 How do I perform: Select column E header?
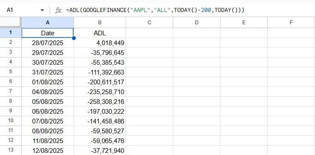pos(244,23)
